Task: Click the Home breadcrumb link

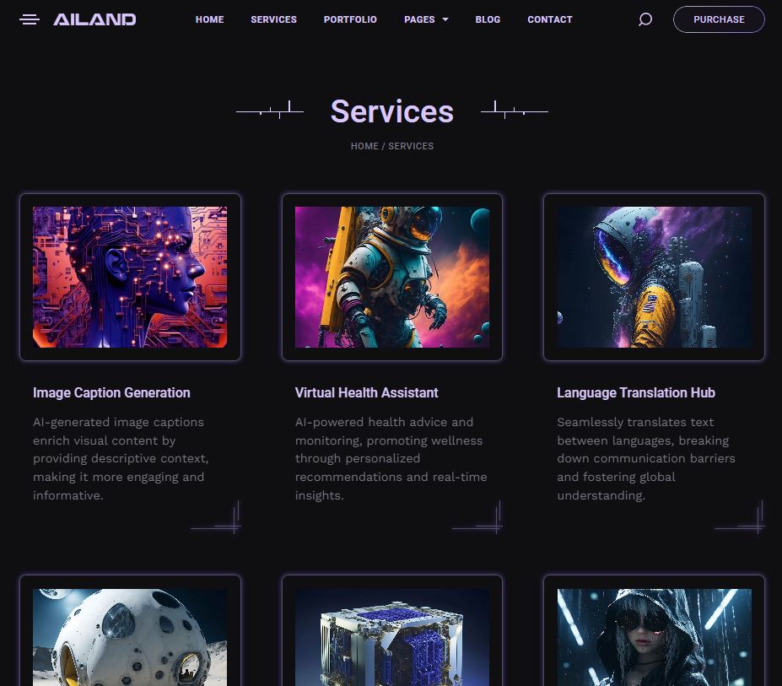Action: pos(364,146)
